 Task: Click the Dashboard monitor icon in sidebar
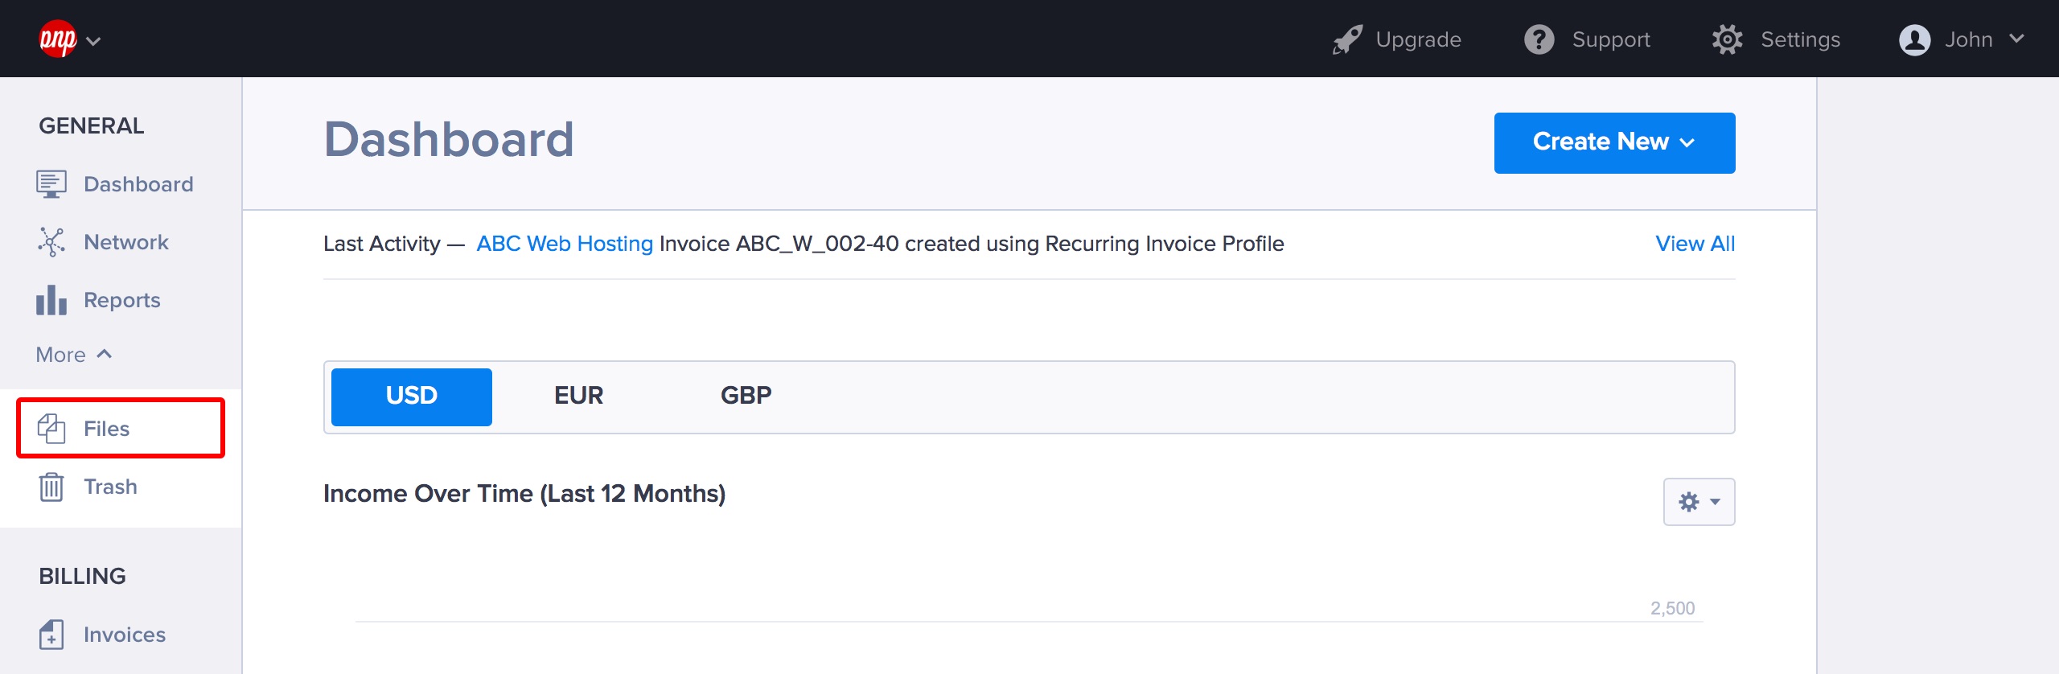[51, 184]
